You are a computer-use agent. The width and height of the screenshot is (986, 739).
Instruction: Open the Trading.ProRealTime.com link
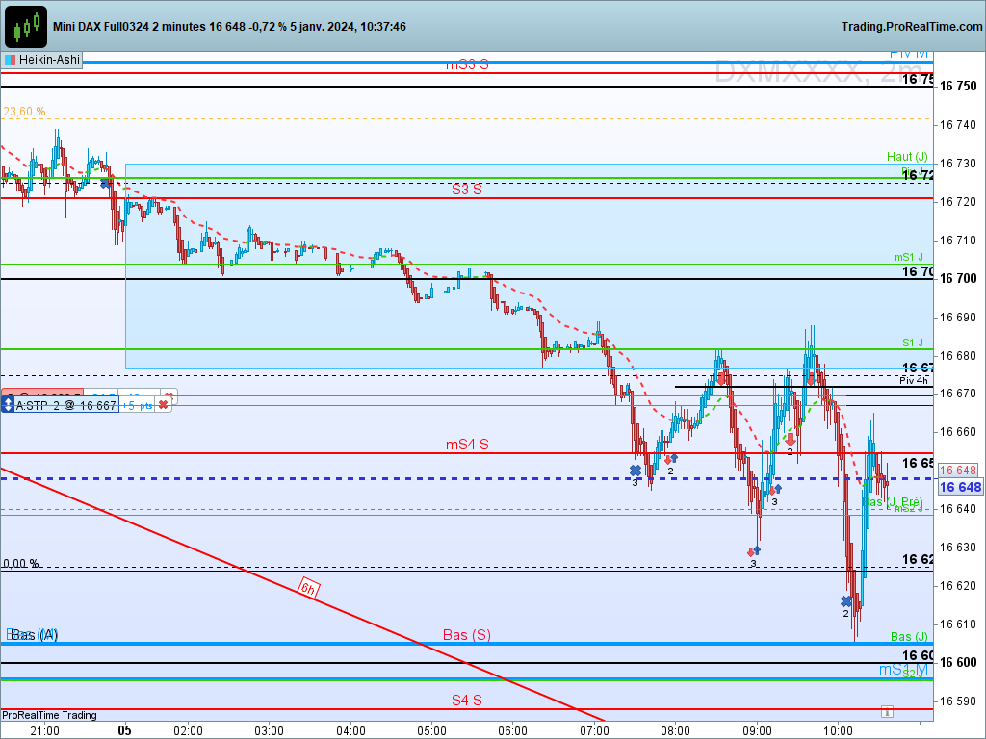(x=911, y=26)
